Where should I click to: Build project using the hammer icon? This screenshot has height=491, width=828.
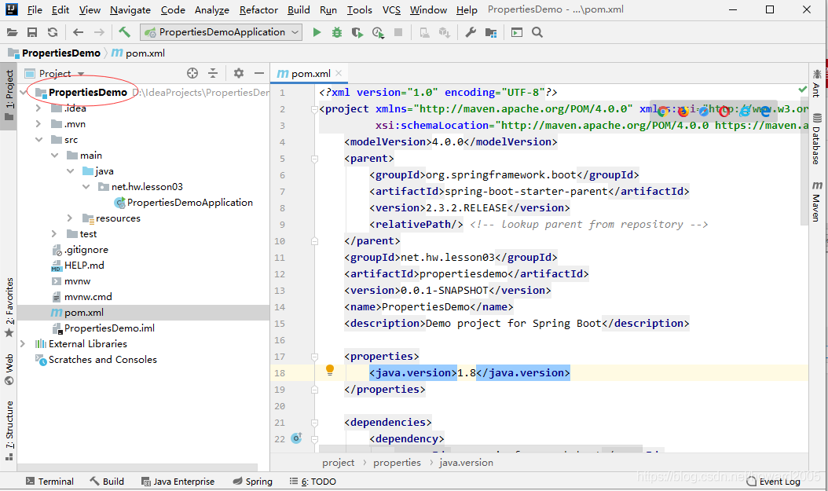tap(125, 32)
